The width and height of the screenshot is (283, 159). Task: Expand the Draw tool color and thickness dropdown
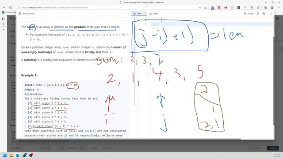[x=145, y=14]
